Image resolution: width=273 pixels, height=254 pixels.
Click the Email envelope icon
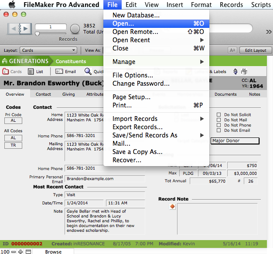coord(59,71)
